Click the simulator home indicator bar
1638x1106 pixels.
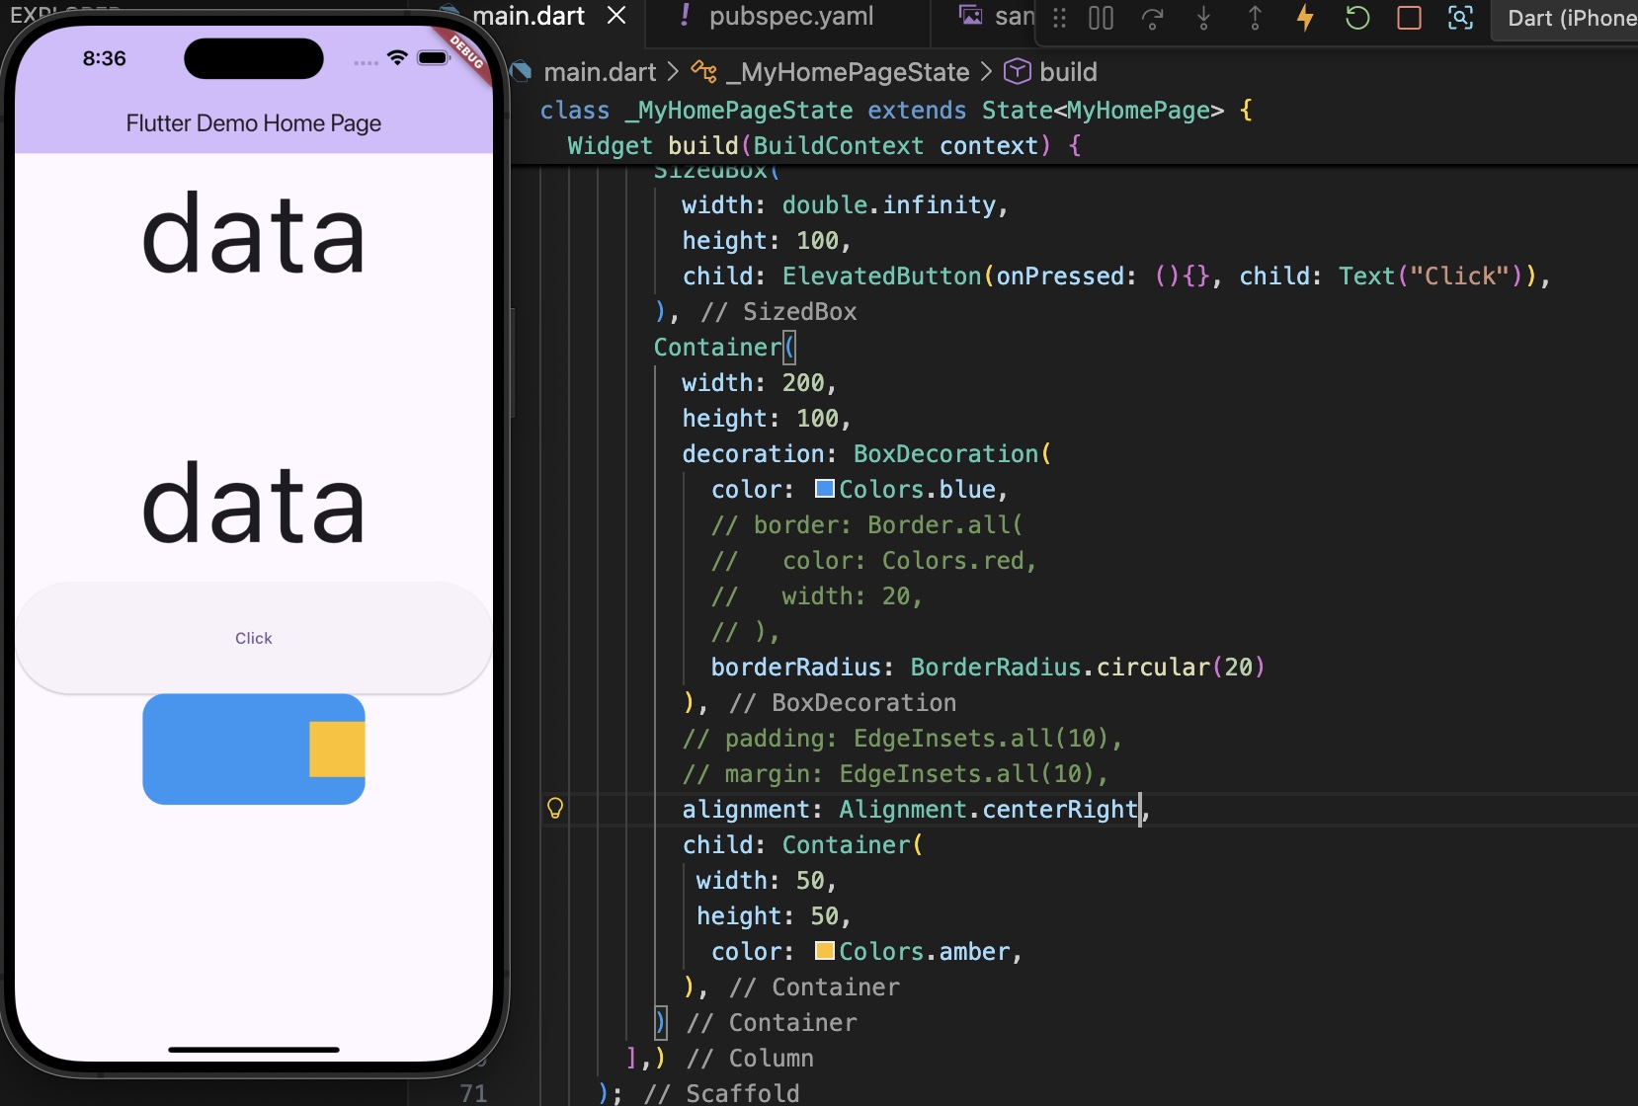(254, 1050)
